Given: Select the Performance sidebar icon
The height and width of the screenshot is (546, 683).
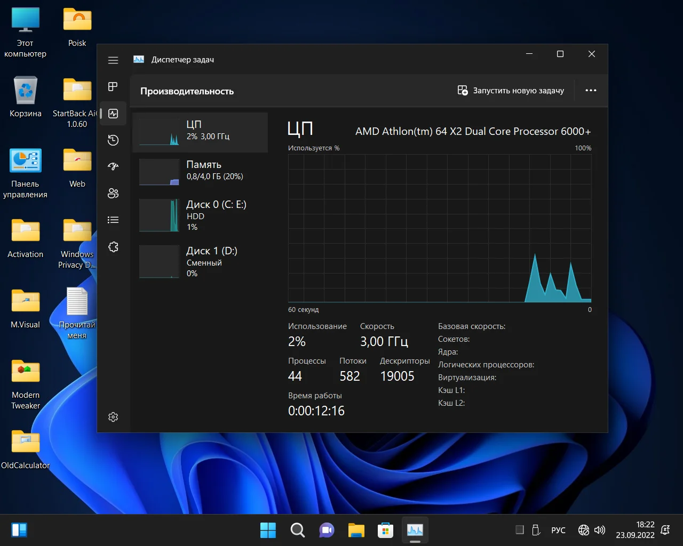Looking at the screenshot, I should point(113,114).
